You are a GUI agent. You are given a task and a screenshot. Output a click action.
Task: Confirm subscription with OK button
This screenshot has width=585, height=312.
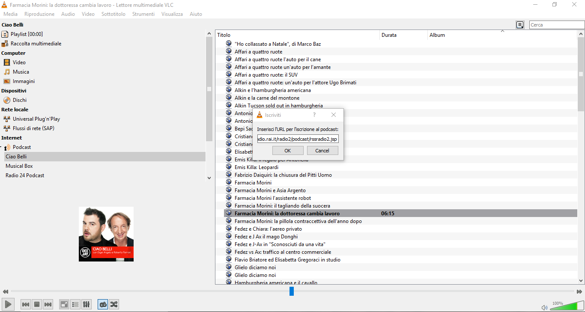tap(288, 151)
